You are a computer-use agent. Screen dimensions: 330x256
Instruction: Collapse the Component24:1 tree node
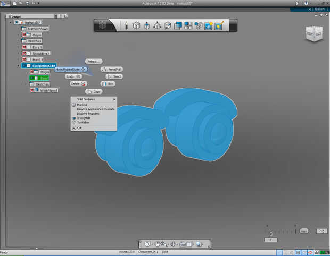(18, 66)
